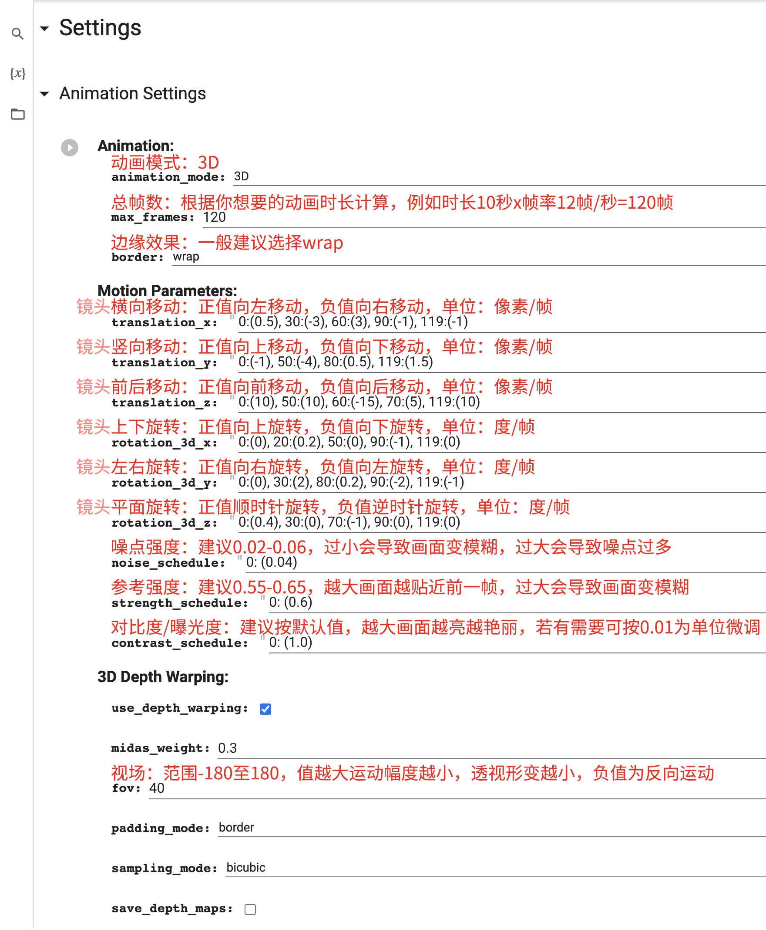Select the red '对比度/曝光度' note
The height and width of the screenshot is (930, 766).
pos(436,629)
